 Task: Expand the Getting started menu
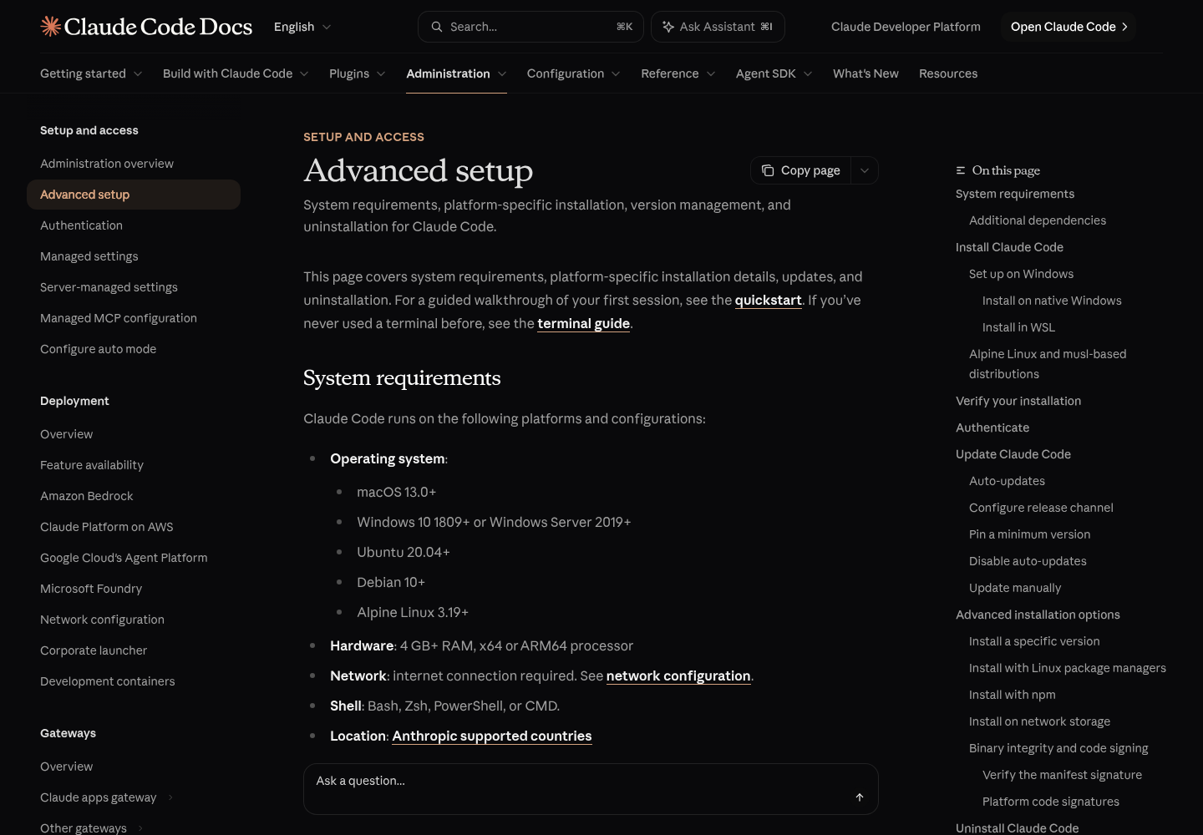click(91, 73)
